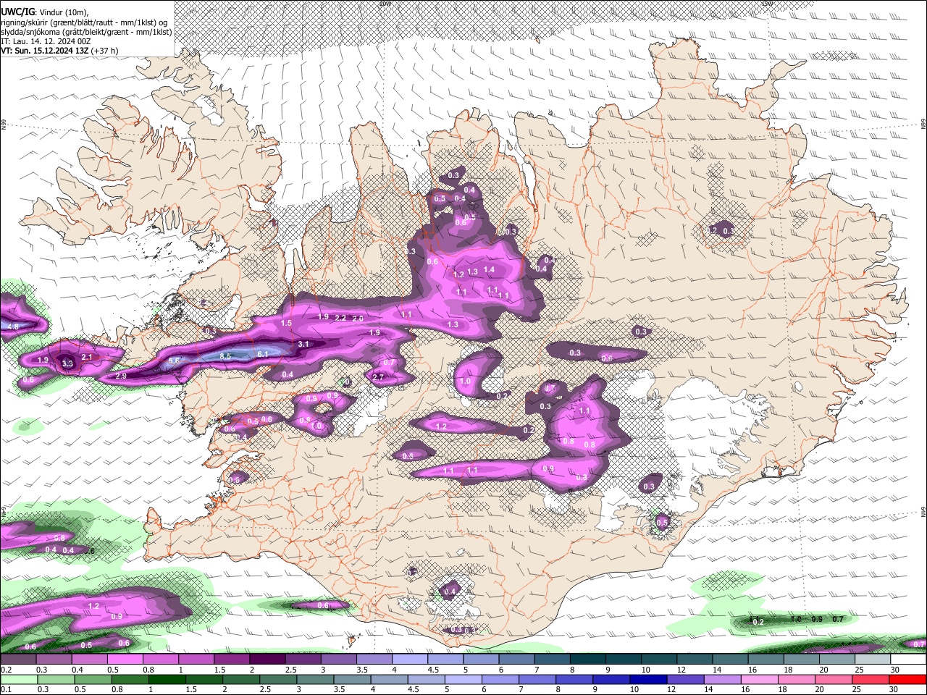The height and width of the screenshot is (695, 927).
Task: Pick upper legend swatch between 12 and 14
Action: click(695, 660)
